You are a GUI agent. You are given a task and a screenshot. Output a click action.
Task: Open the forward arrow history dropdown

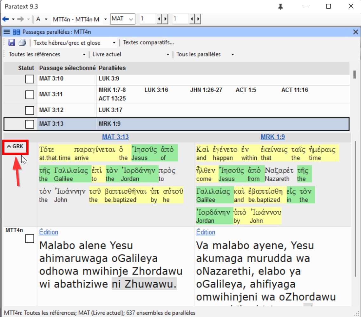coord(28,19)
